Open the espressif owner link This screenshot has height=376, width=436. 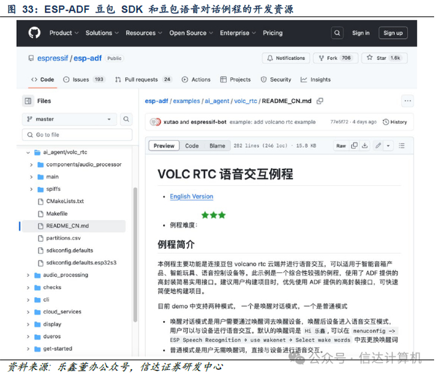click(52, 58)
